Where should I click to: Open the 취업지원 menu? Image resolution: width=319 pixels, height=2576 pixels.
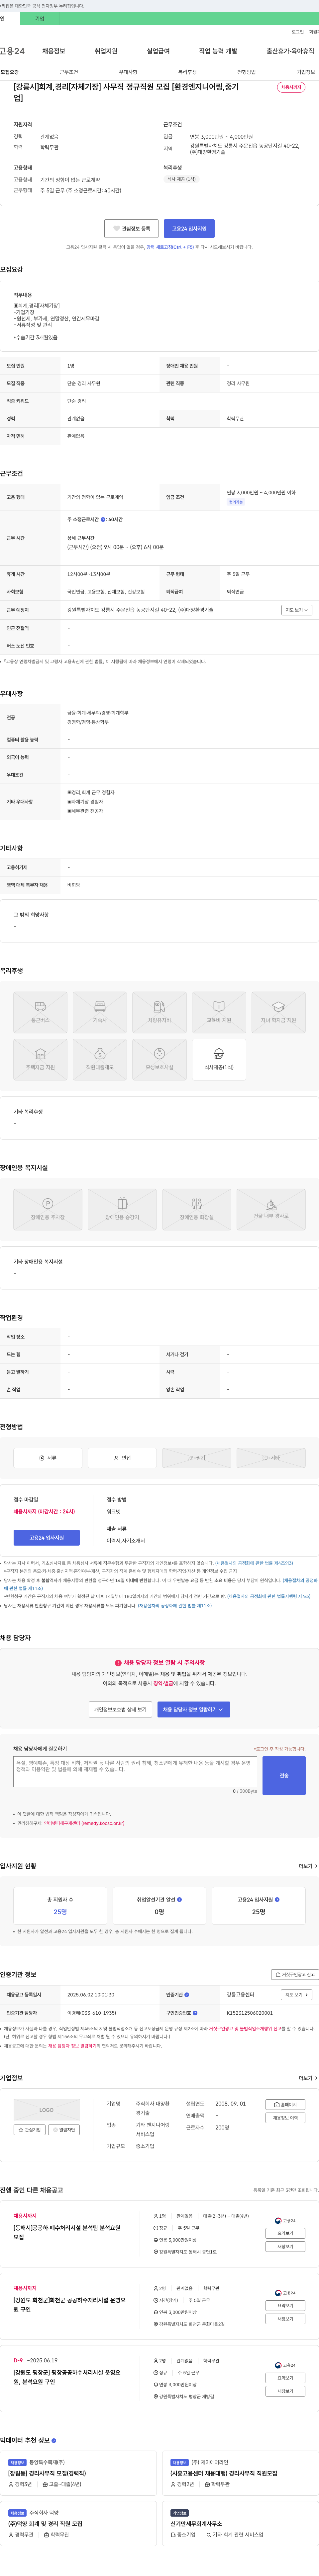[105, 51]
